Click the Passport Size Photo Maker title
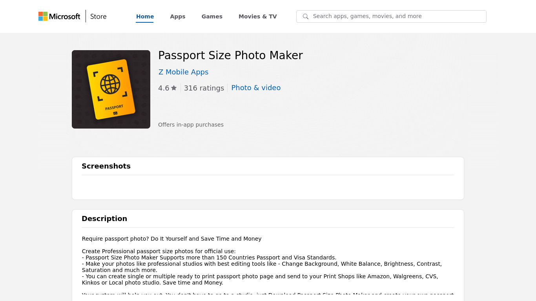 click(x=230, y=56)
